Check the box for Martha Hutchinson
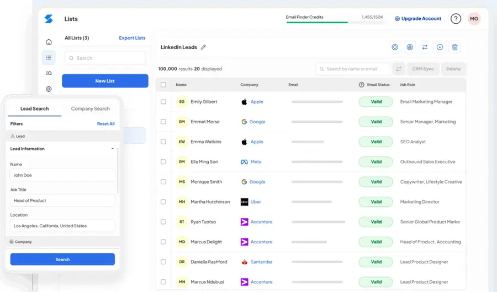 pos(163,201)
